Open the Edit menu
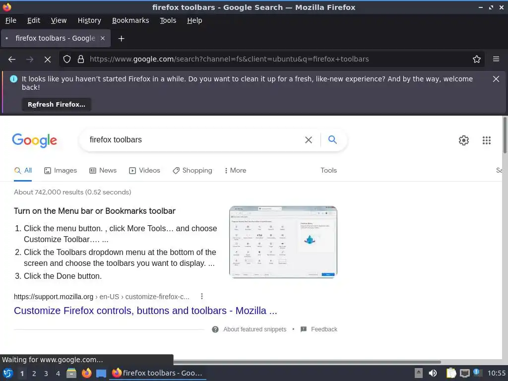Viewport: 508px width, 381px height. 34,20
